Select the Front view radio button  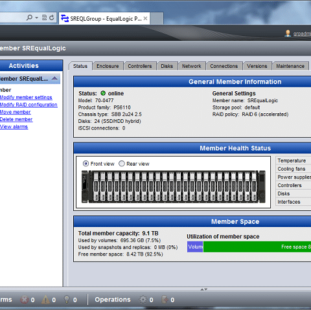[x=86, y=164]
